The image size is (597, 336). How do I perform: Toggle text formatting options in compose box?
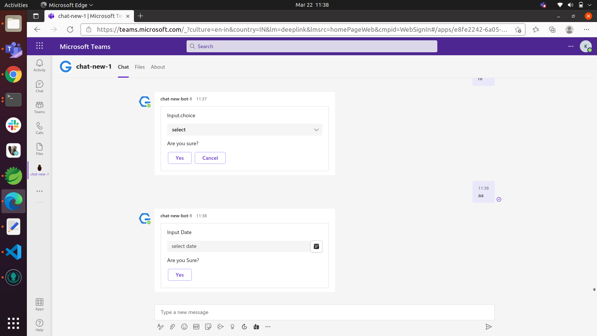click(x=160, y=327)
